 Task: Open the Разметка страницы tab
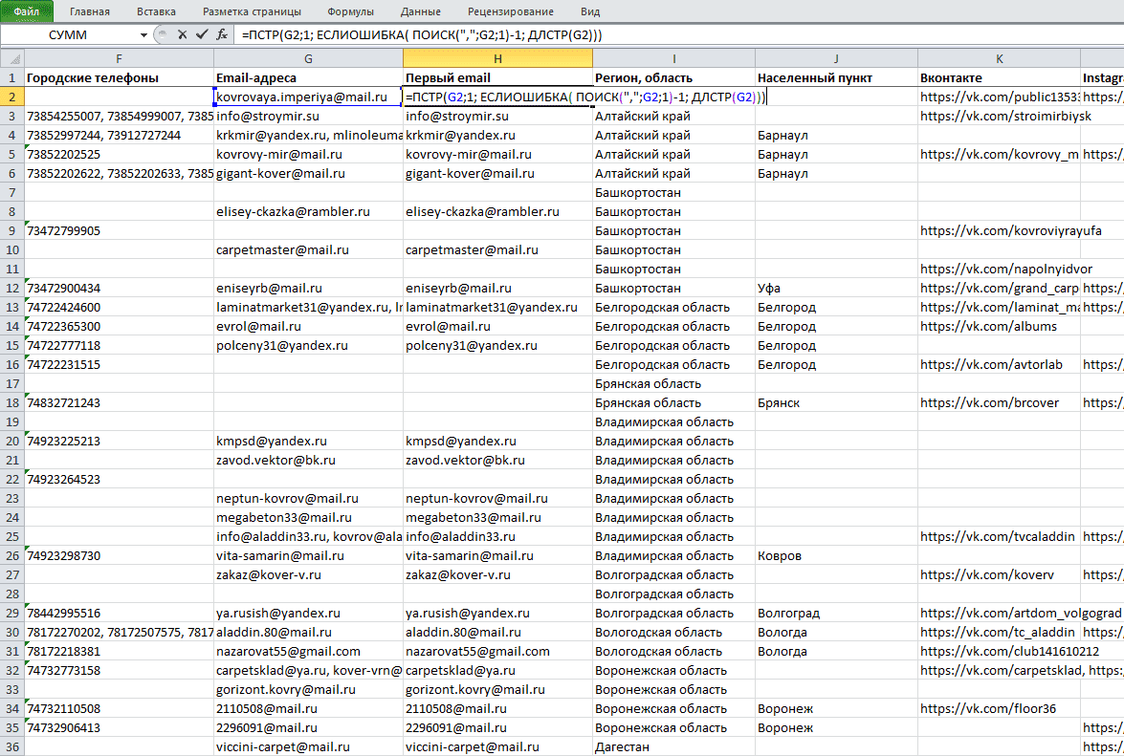pos(252,11)
